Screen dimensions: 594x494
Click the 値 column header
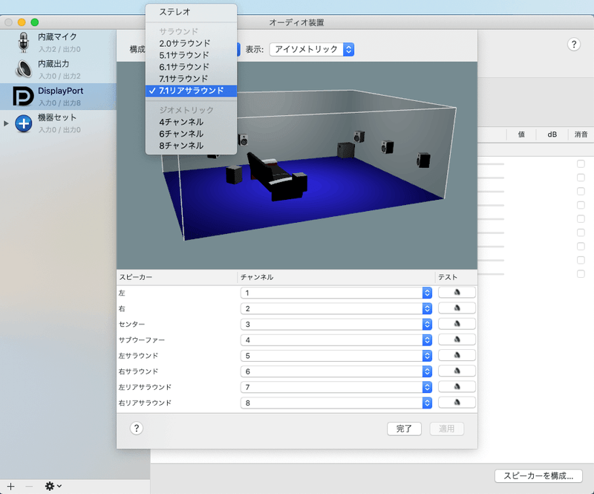pyautogui.click(x=521, y=134)
